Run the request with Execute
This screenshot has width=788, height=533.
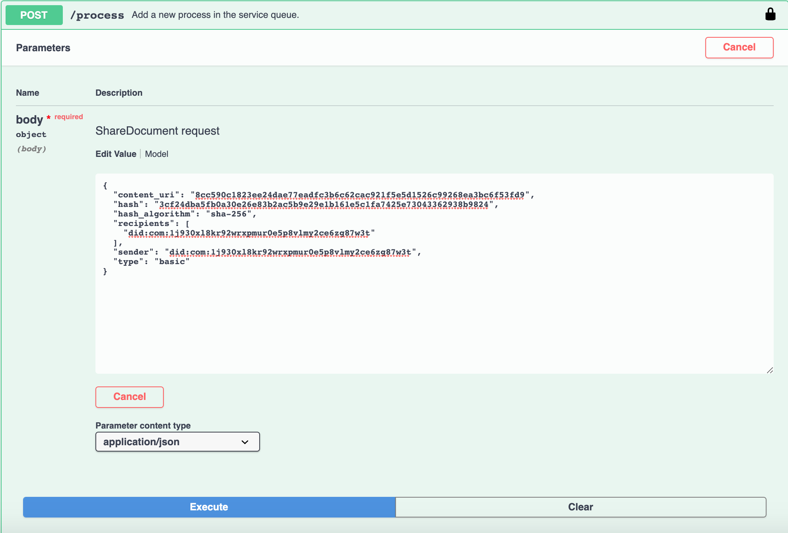click(209, 507)
